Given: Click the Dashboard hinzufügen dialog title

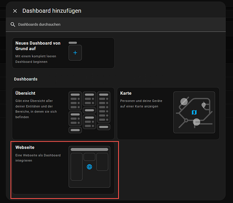Looking at the screenshot, I should pyautogui.click(x=52, y=11).
